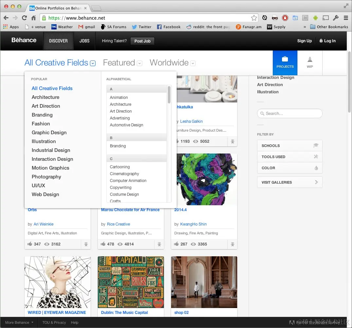
Task: Click the Log In link
Action: coord(327,41)
